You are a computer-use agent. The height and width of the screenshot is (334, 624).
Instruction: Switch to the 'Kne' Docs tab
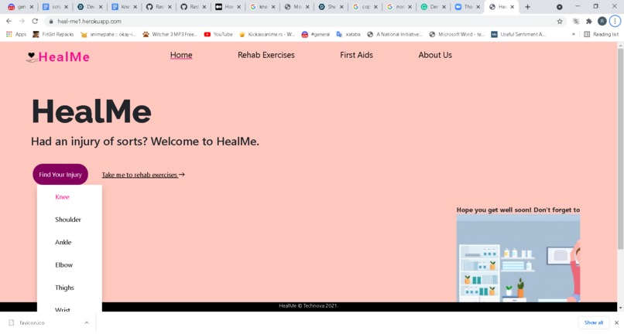[125, 7]
